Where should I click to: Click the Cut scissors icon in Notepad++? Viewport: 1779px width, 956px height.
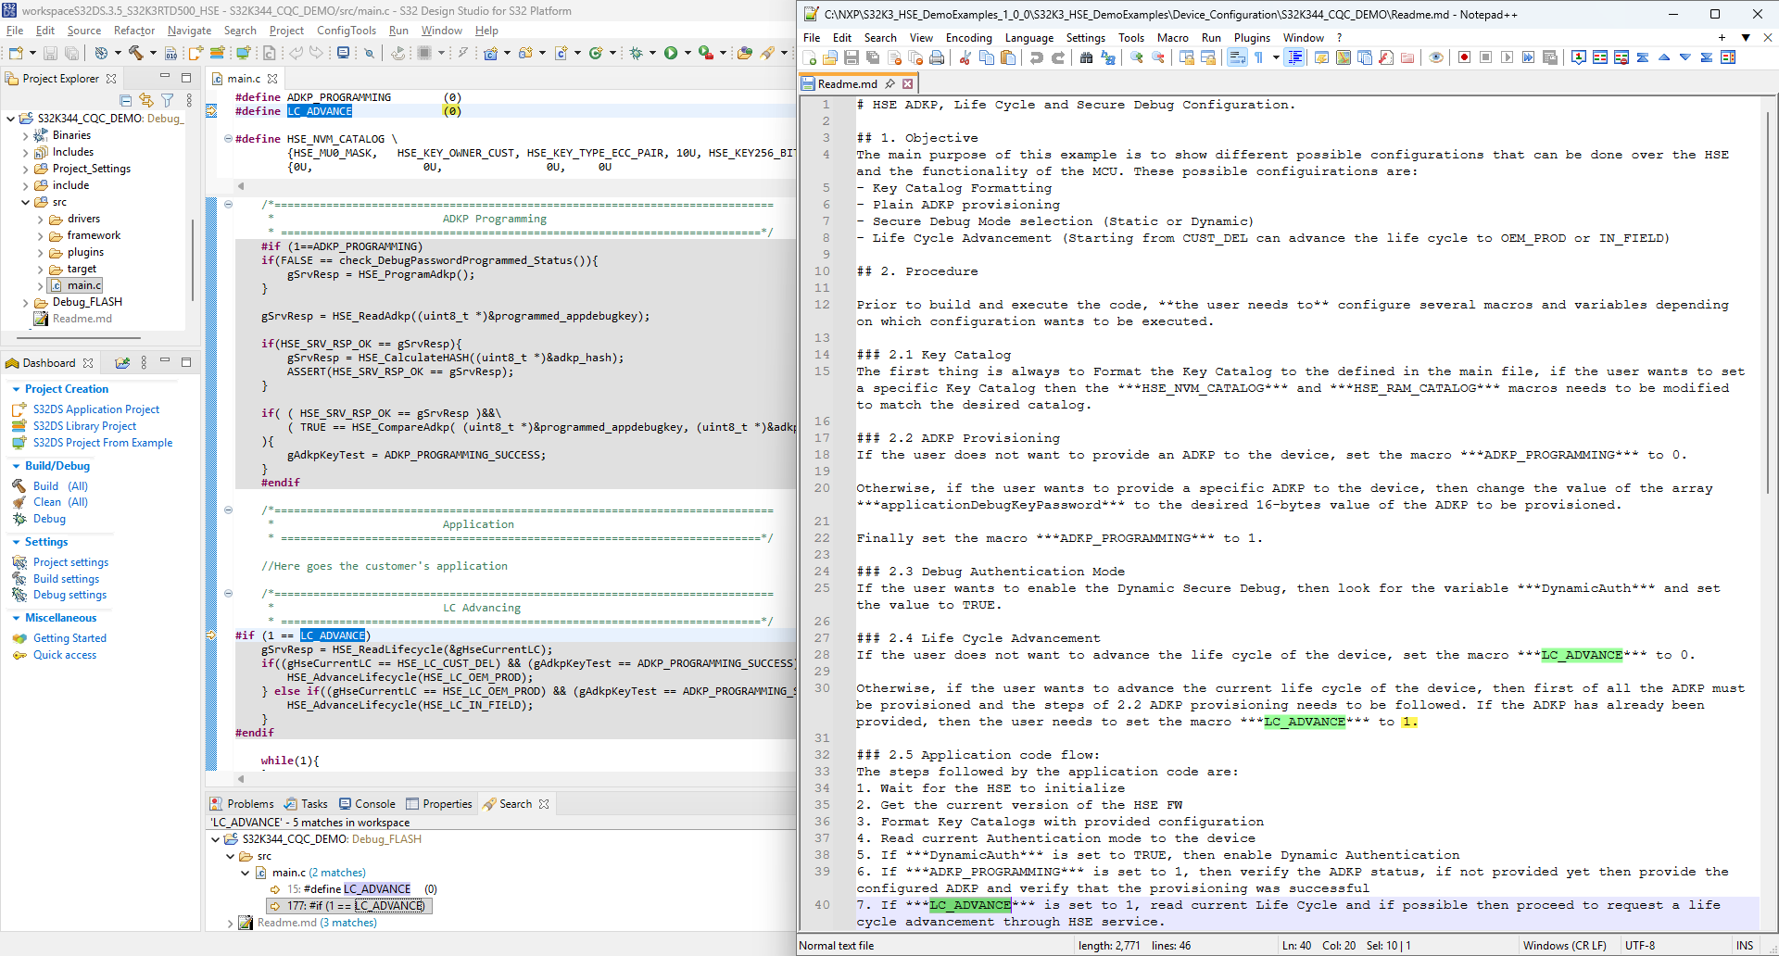click(965, 57)
